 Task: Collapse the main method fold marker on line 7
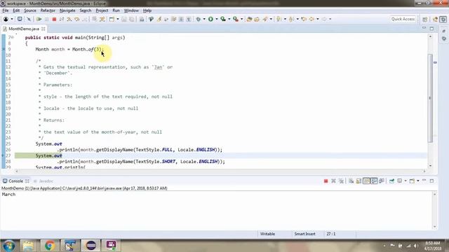click(x=13, y=37)
